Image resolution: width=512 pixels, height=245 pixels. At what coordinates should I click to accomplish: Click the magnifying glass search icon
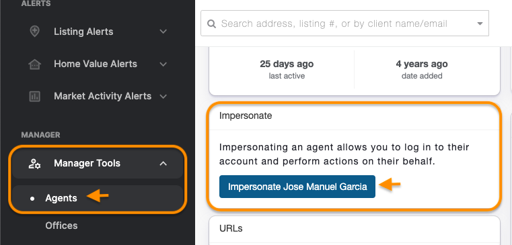211,23
